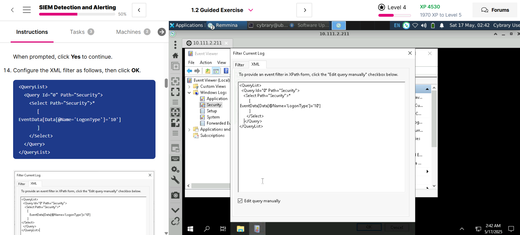Switch to the Machines tab
520x235 pixels.
(133, 32)
